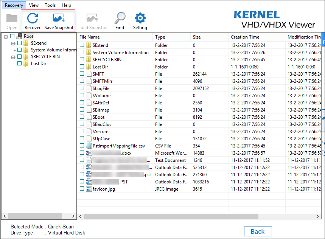Tick checkbox for $Volume file row
325x239 pixels.
point(82,95)
